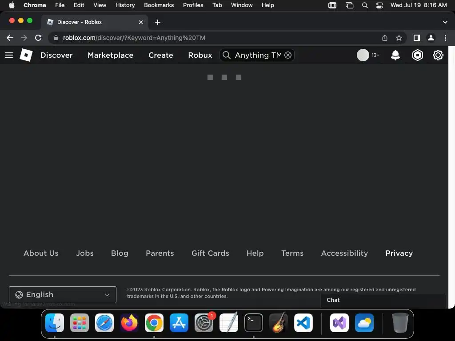Close the Discover - Roblox tab
Screen dimensions: 455x341
(141, 22)
